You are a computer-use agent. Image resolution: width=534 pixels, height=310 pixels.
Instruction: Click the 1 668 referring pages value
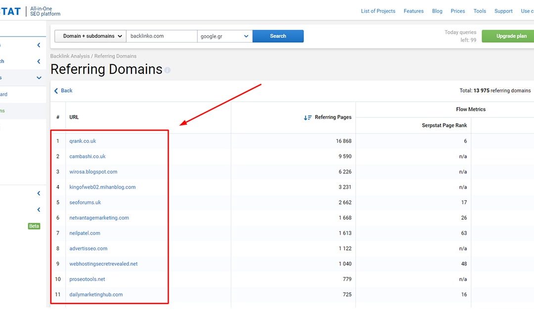[345, 218]
